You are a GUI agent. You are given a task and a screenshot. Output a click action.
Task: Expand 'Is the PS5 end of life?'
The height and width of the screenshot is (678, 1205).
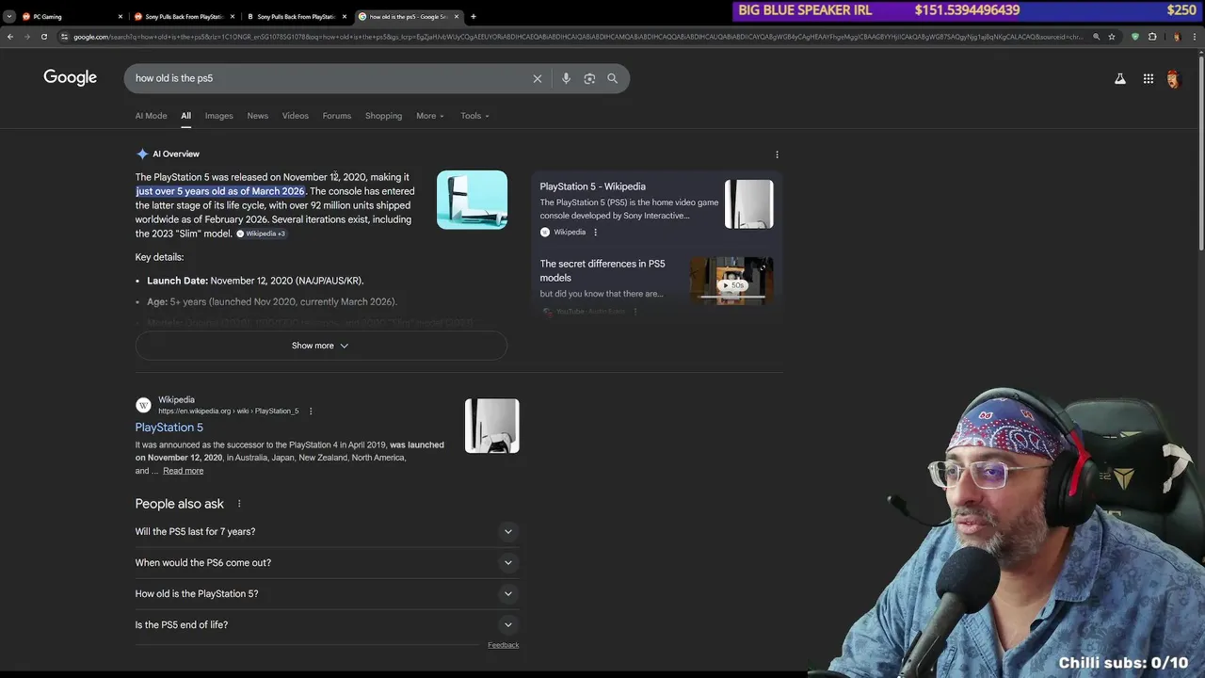(x=327, y=625)
